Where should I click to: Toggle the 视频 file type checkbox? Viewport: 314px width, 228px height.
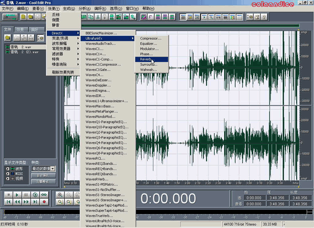point(7,178)
